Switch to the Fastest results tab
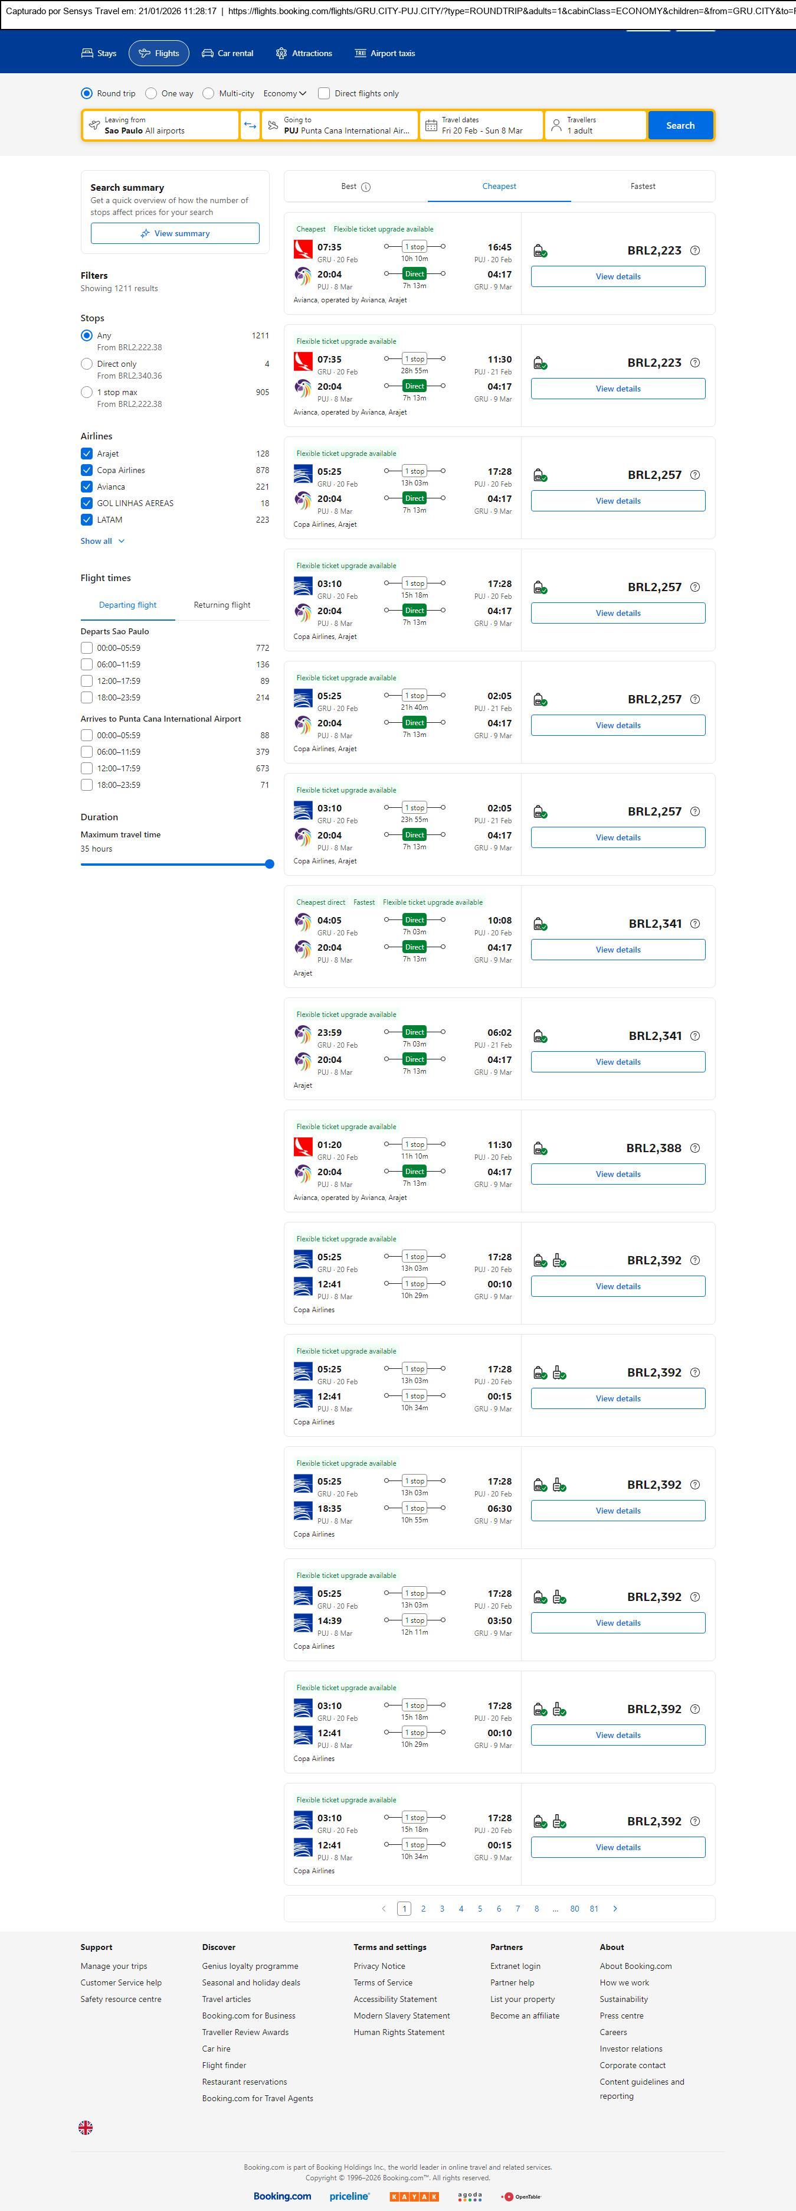This screenshot has height=2211, width=796. tap(643, 186)
